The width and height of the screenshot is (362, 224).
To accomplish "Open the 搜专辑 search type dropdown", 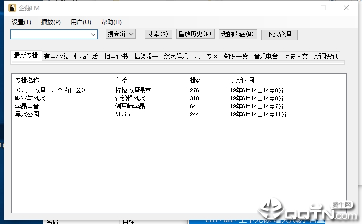I will (121, 34).
